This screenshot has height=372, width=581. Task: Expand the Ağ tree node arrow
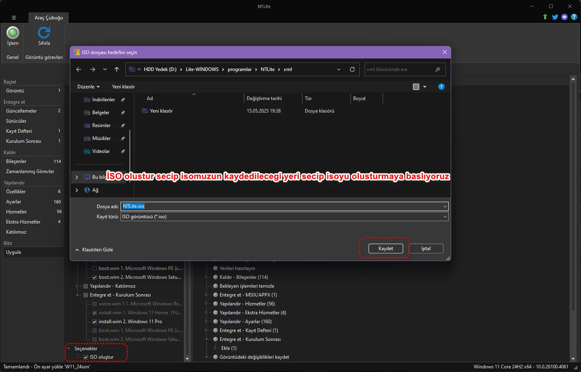pos(77,190)
